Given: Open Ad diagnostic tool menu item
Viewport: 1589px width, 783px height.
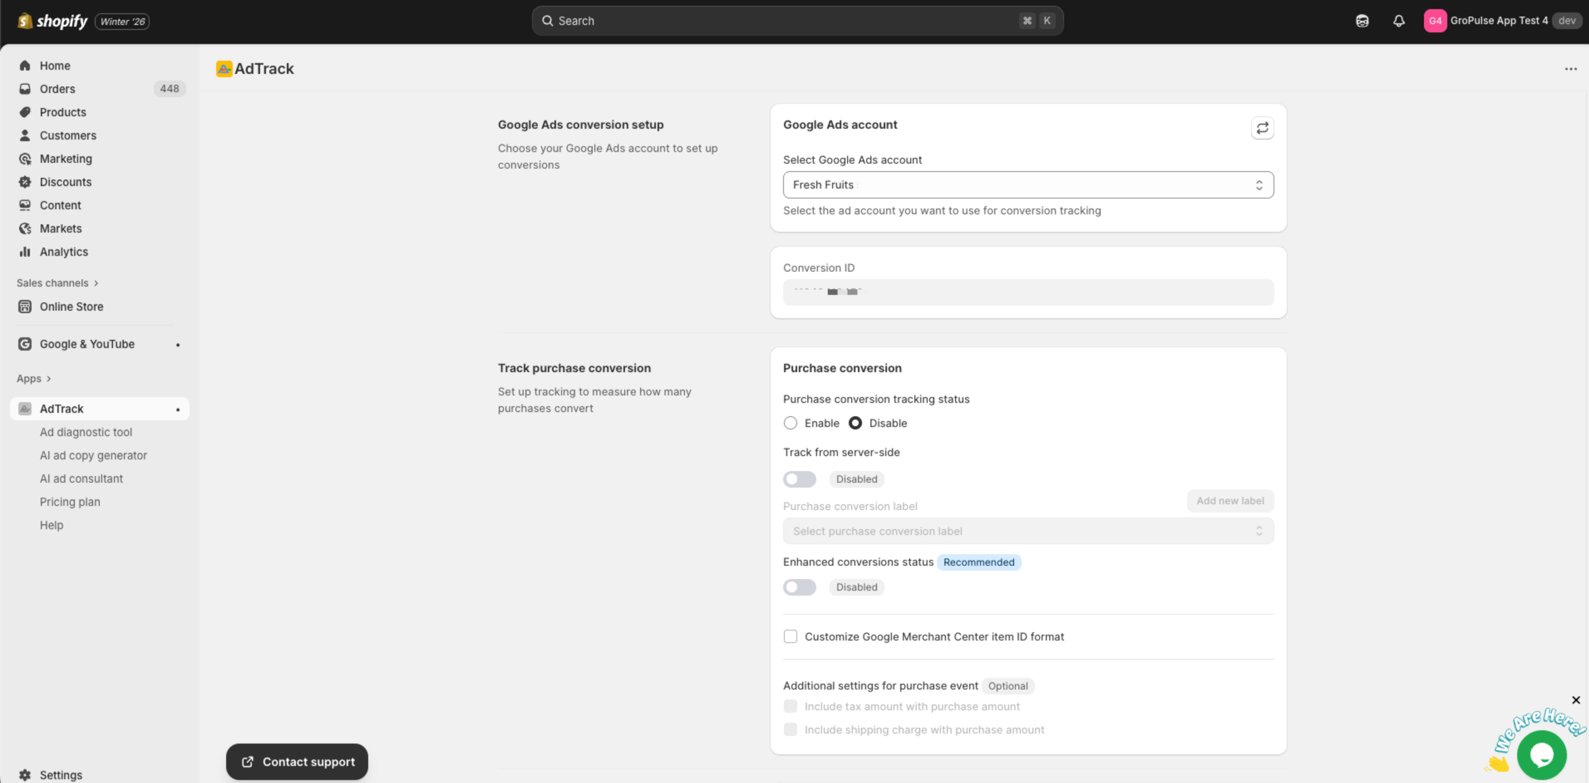Looking at the screenshot, I should [86, 432].
